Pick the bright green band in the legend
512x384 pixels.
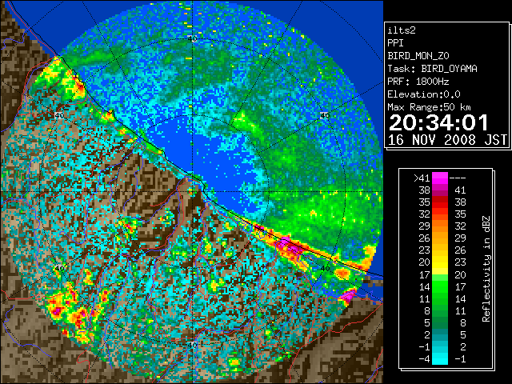tap(440, 285)
